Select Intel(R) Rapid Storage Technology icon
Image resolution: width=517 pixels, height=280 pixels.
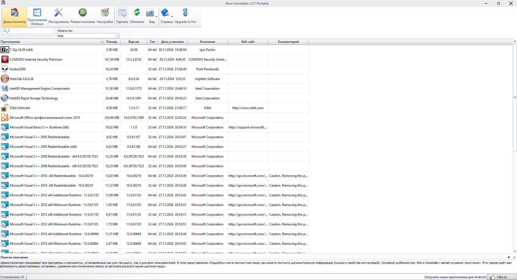5,98
